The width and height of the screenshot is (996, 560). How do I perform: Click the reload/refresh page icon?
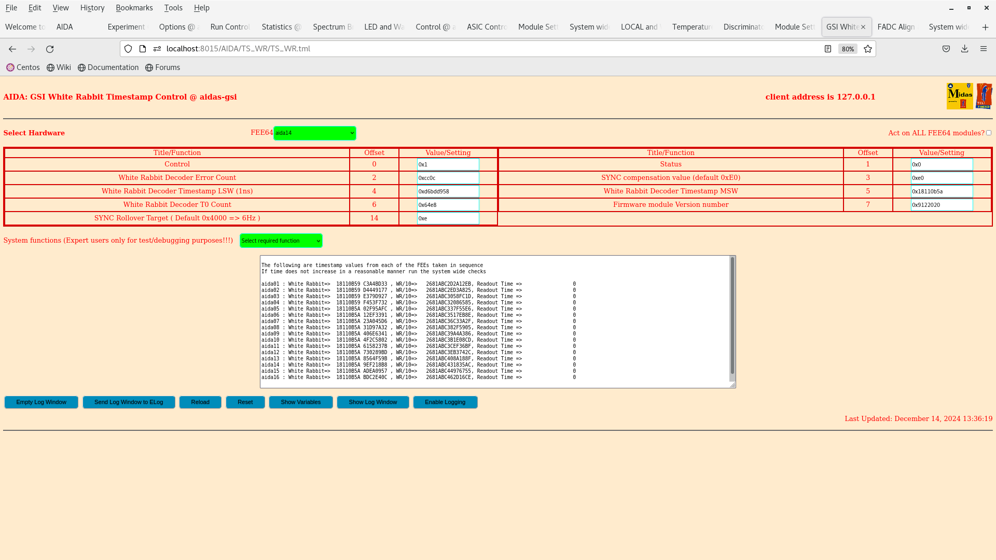(x=50, y=49)
